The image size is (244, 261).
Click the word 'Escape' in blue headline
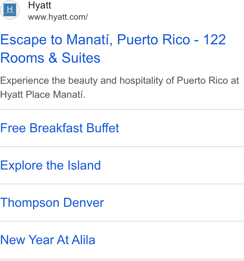(x=23, y=40)
